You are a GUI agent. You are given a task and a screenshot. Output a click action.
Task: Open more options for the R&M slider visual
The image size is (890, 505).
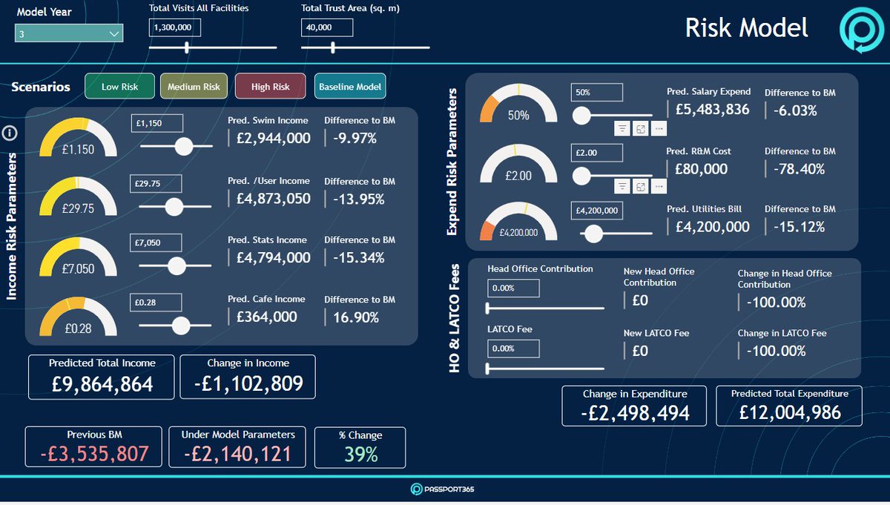pyautogui.click(x=657, y=186)
